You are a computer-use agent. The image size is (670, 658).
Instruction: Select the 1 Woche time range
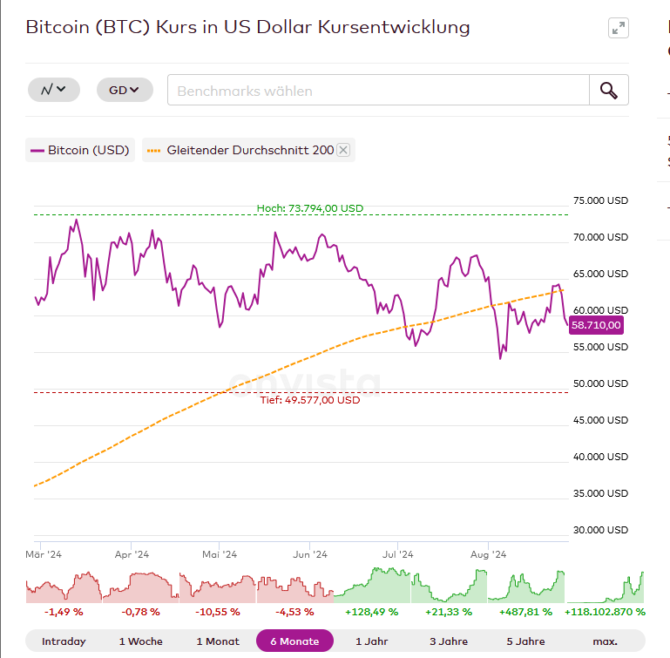click(x=141, y=641)
